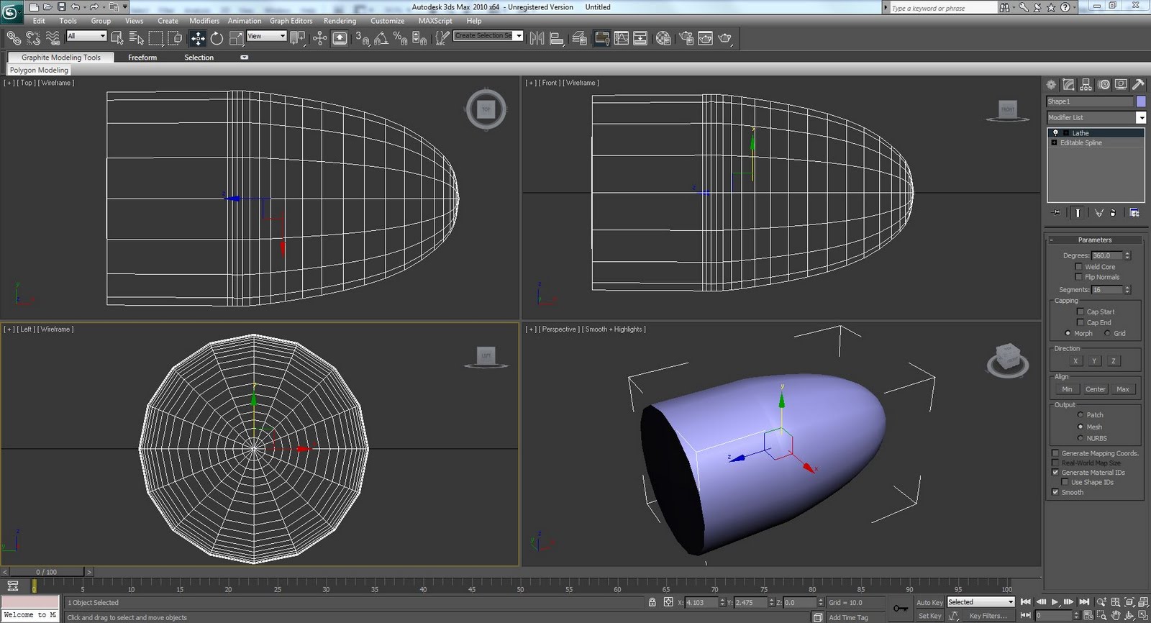Viewport: 1151px width, 623px height.
Task: Enable Cap Start checkbox
Action: (1080, 311)
